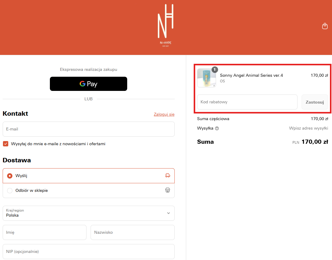The height and width of the screenshot is (260, 332).
Task: Click the Wpisz adres wysyłki text
Action: pos(308,128)
